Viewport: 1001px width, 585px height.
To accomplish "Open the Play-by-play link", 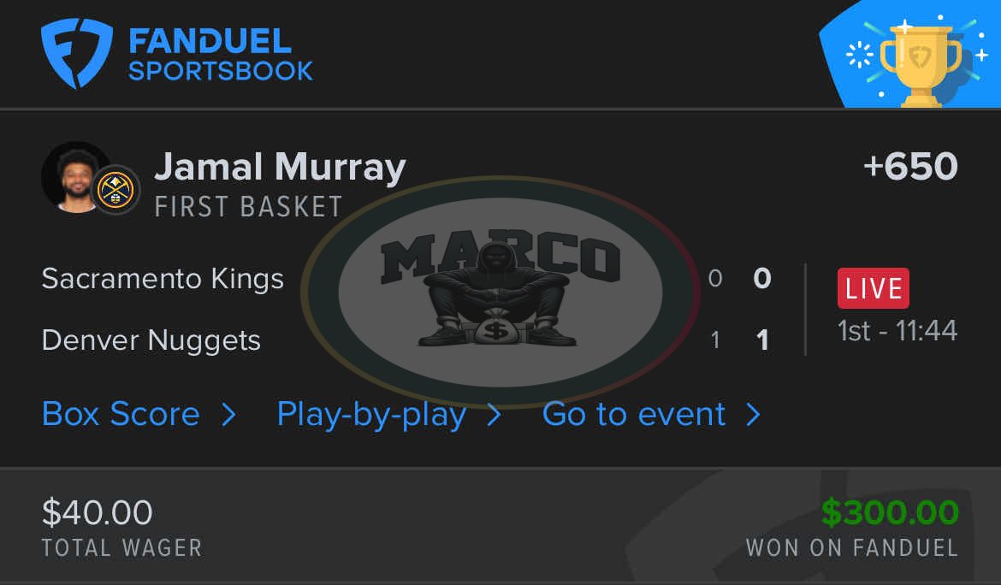I will click(x=371, y=416).
